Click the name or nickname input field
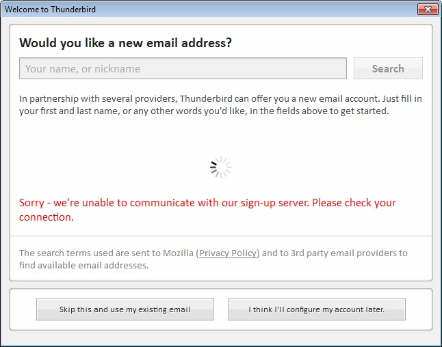The image size is (442, 347). coord(183,68)
